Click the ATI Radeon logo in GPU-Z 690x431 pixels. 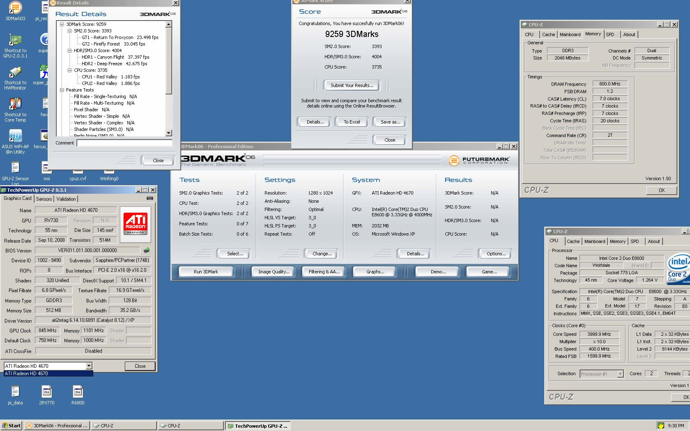coord(136,224)
